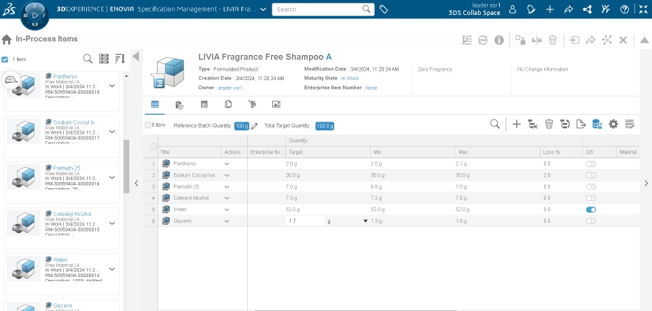Expand Palmeth-25 card chevron in list

(x=112, y=177)
